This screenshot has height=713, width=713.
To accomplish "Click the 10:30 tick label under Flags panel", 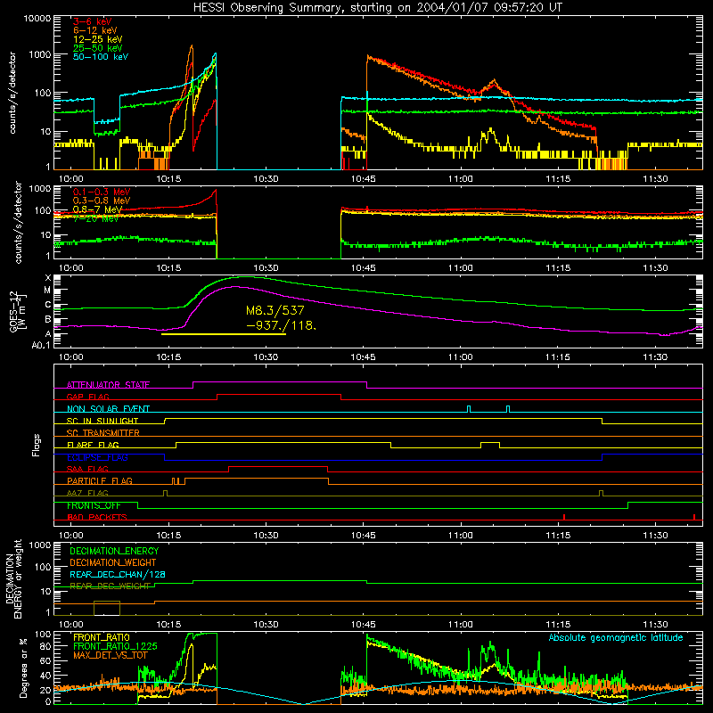I will (x=266, y=536).
